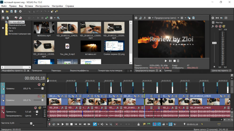234x131 pixels.
Task: Open the Вставка menu
Action: [x=29, y=6]
